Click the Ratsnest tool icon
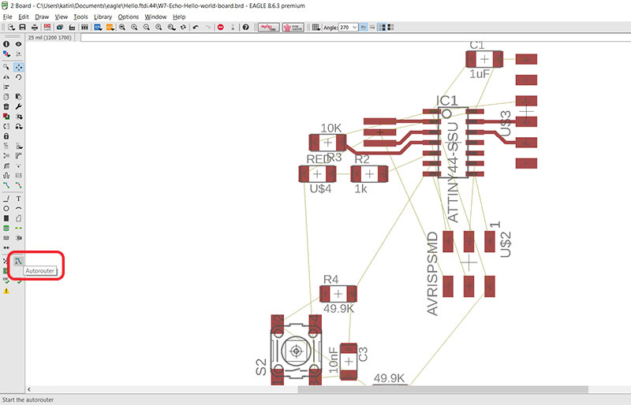The width and height of the screenshot is (631, 405). click(x=6, y=261)
